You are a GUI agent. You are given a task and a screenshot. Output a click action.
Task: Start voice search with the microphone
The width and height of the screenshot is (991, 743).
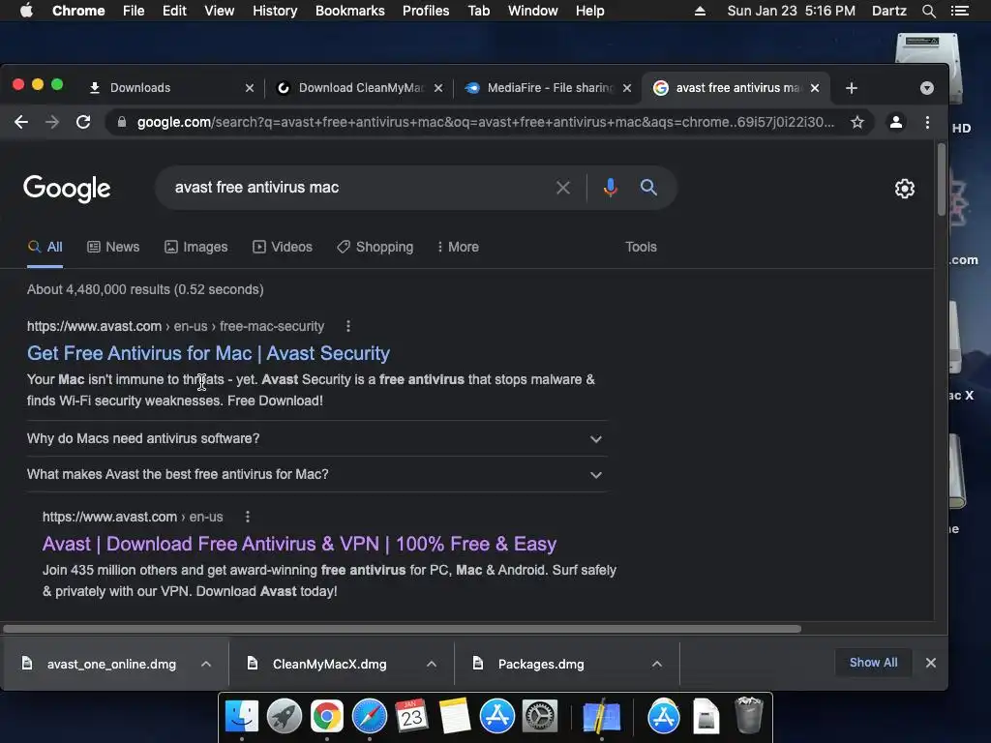pos(610,188)
